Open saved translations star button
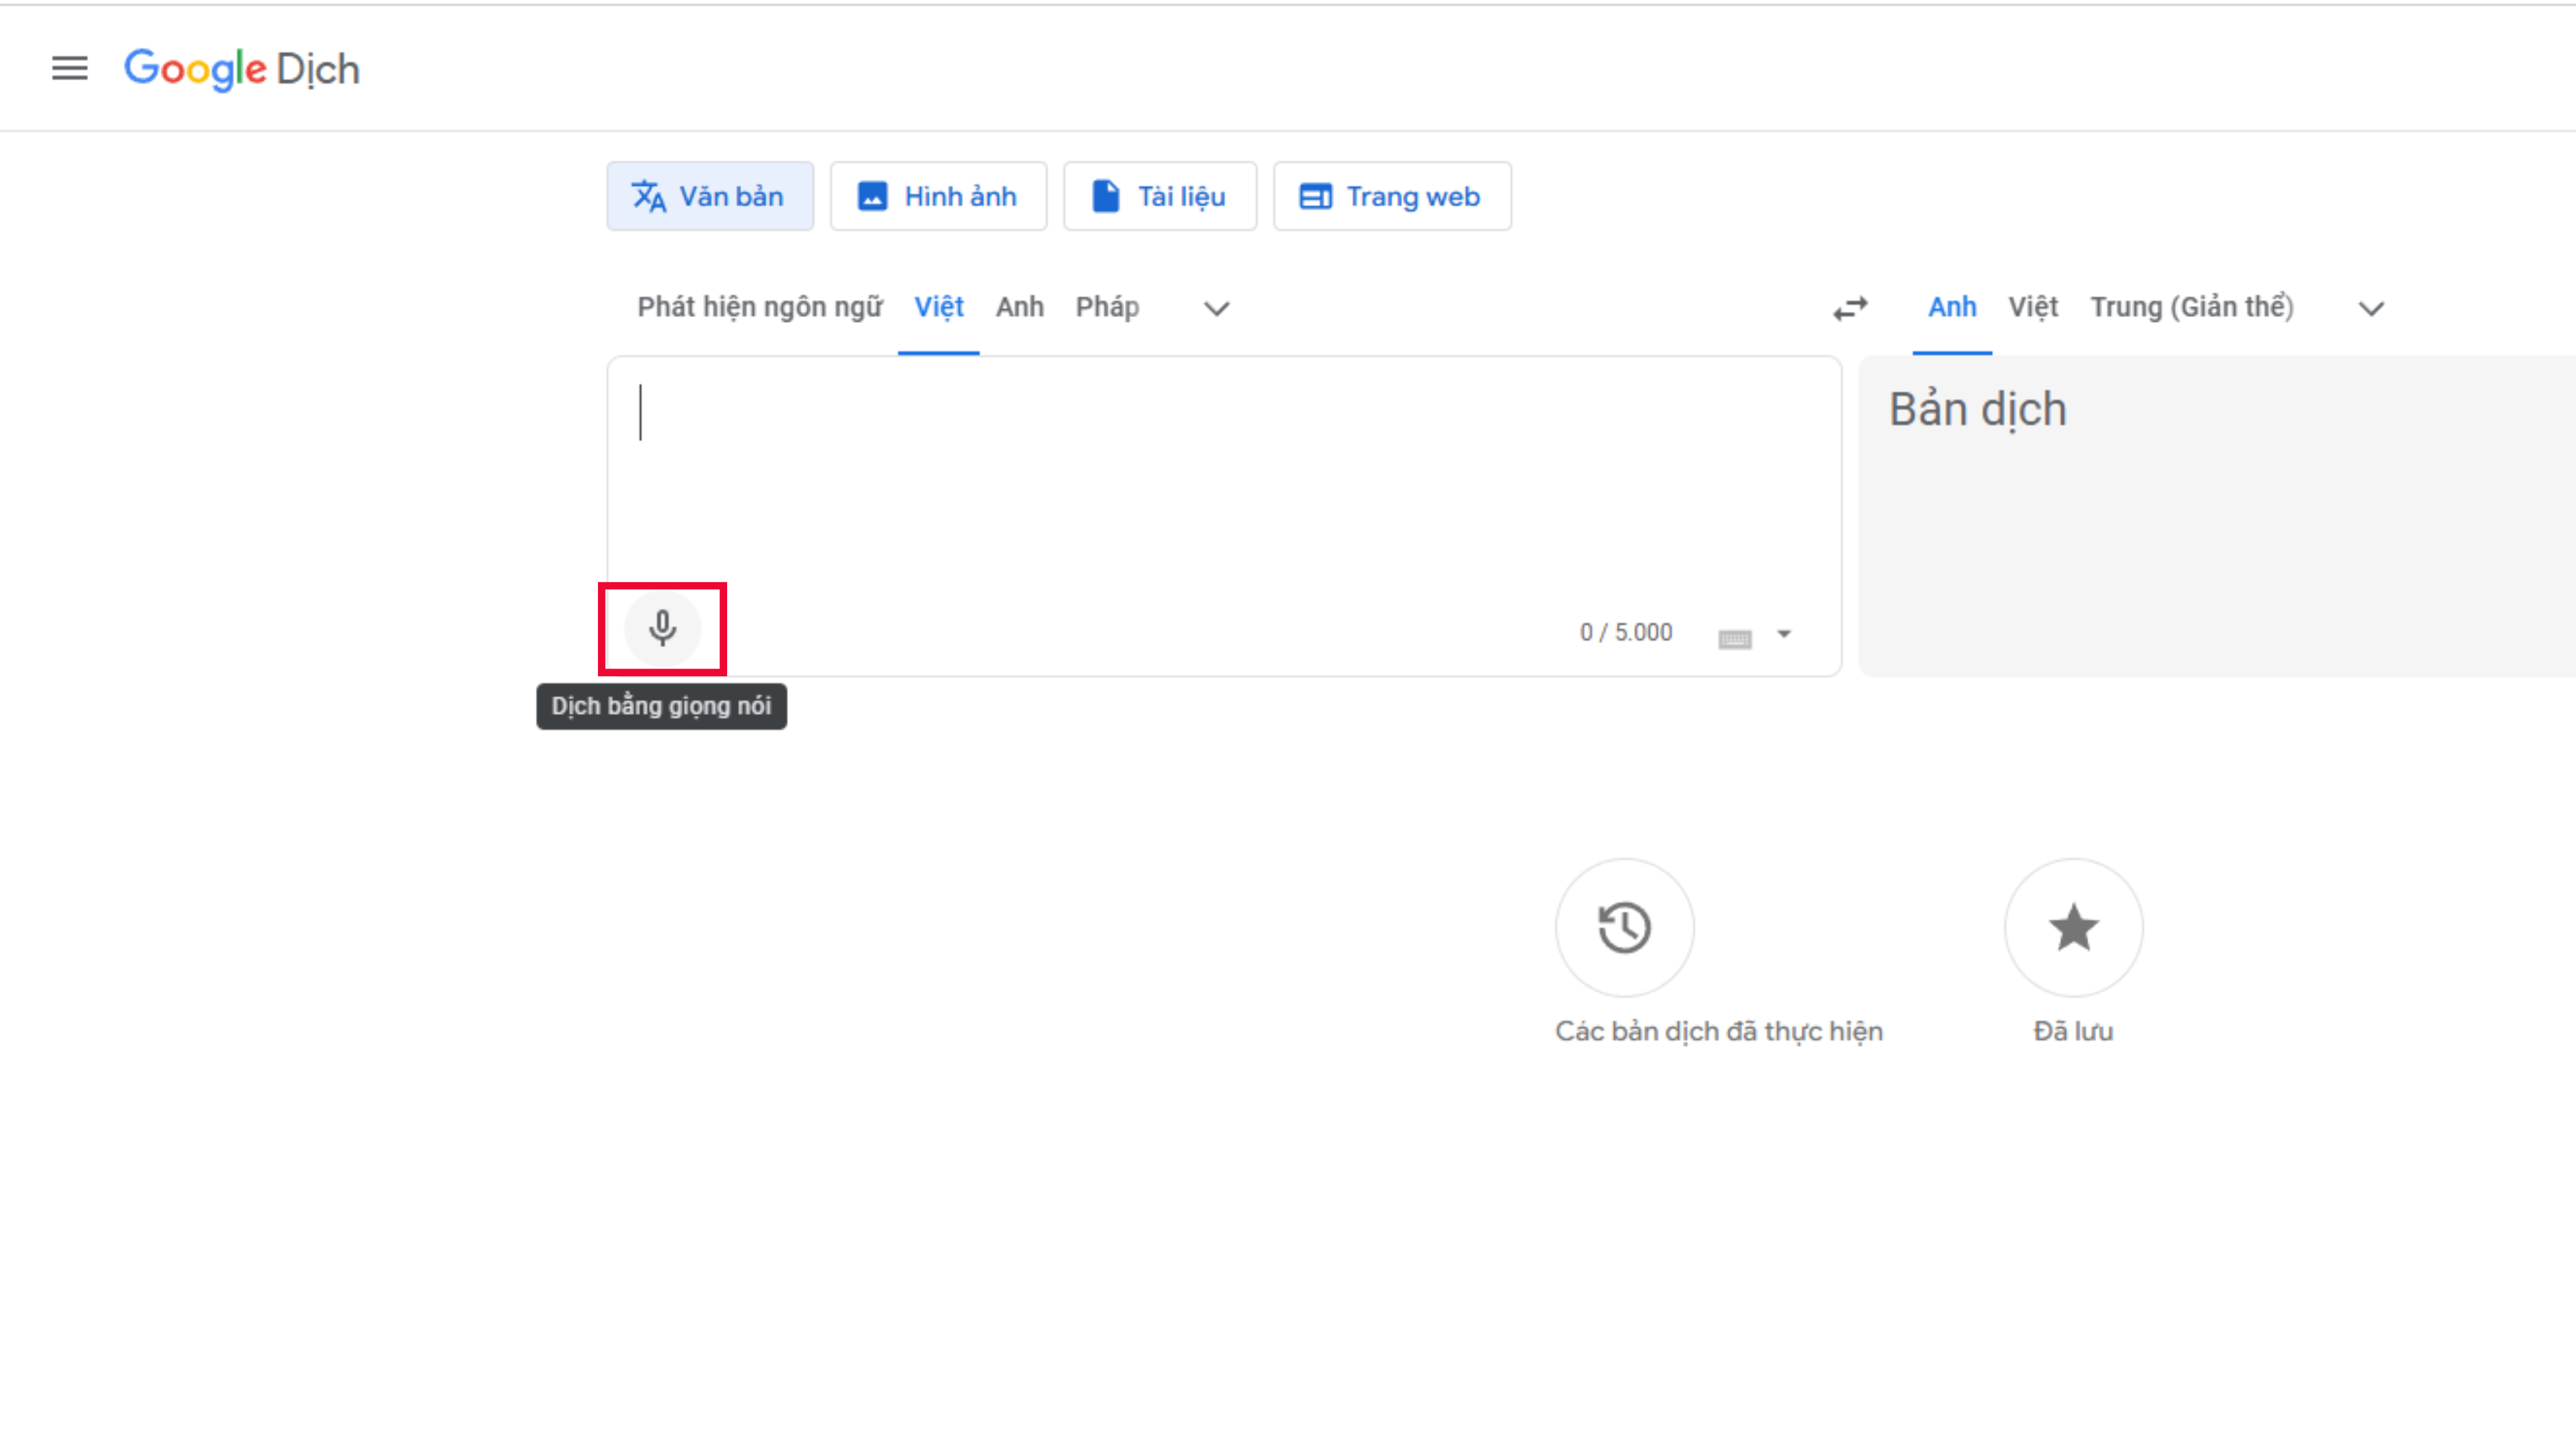 click(x=2073, y=927)
